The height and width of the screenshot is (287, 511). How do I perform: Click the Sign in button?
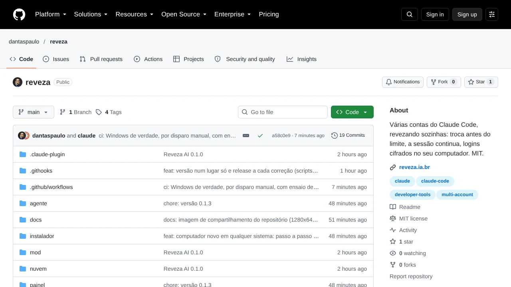[435, 14]
